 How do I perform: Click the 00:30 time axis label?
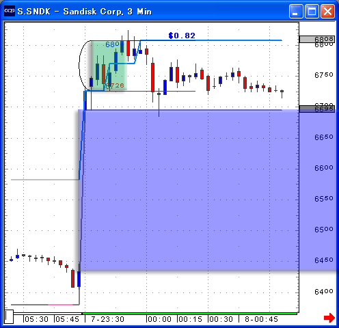221,319
